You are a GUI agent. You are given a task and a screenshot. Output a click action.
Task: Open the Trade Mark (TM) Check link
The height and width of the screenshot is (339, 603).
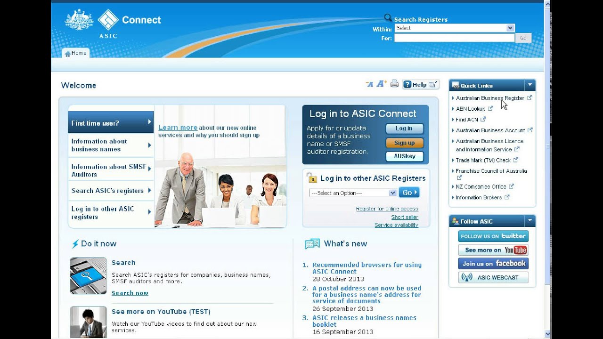pos(483,161)
